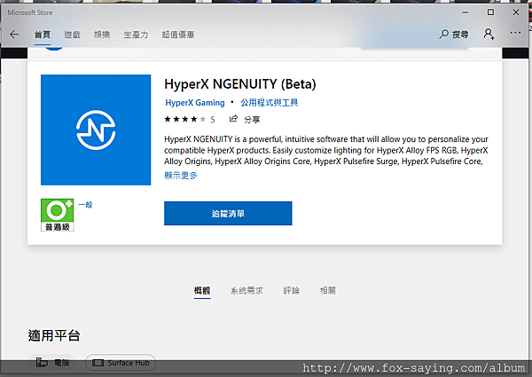
Task: Open the HyperX Gaming publisher link
Action: point(195,103)
